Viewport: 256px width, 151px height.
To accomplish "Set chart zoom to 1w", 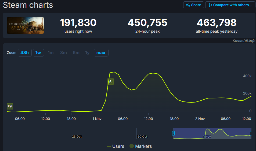I will 38,52.
